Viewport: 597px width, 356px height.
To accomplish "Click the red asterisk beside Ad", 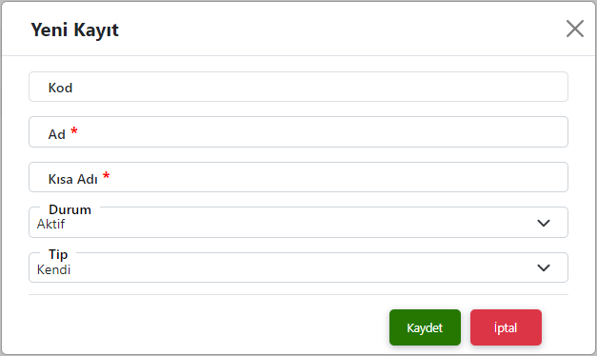I will tap(74, 131).
